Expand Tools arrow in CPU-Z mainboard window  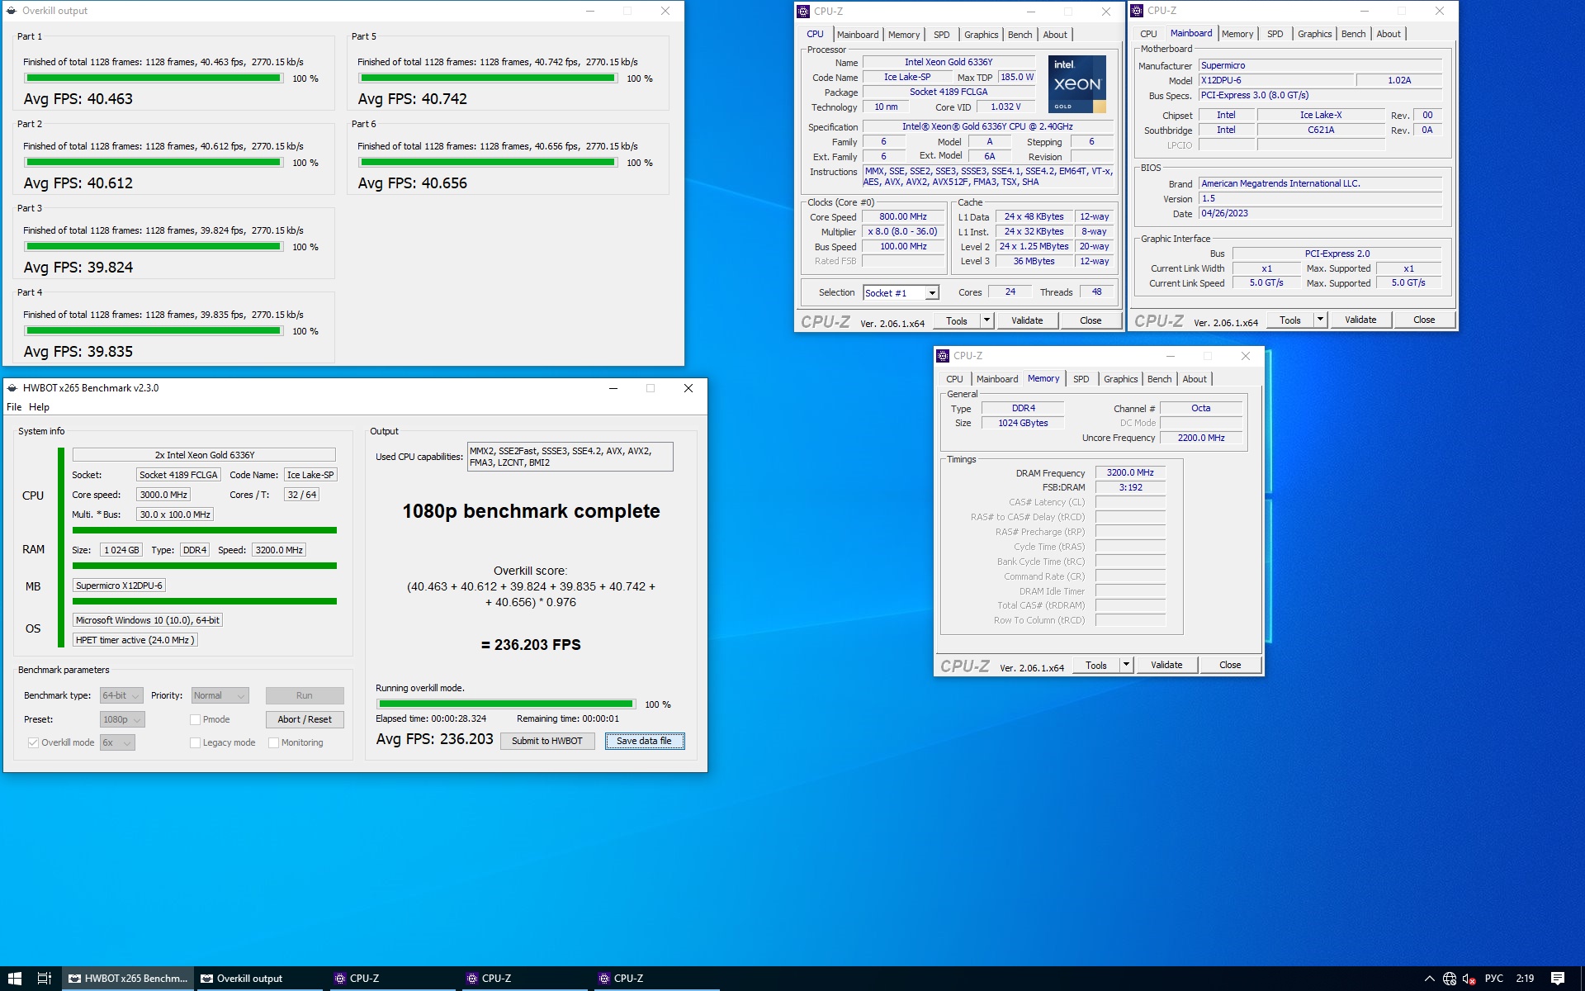coord(1320,320)
